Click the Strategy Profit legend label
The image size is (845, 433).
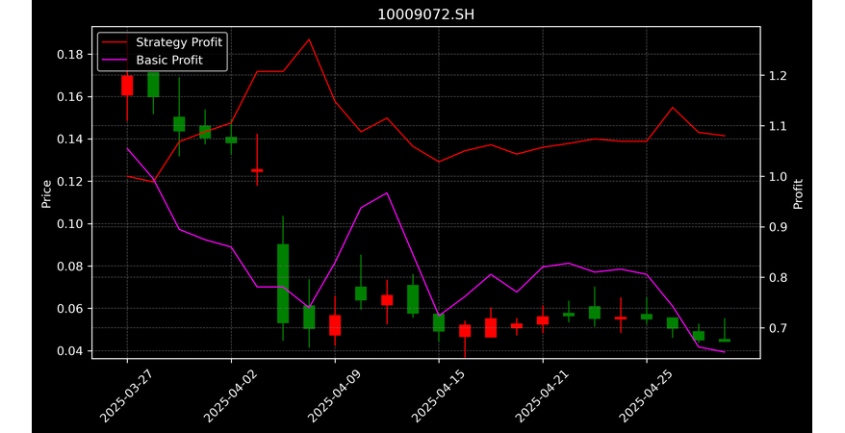(179, 42)
